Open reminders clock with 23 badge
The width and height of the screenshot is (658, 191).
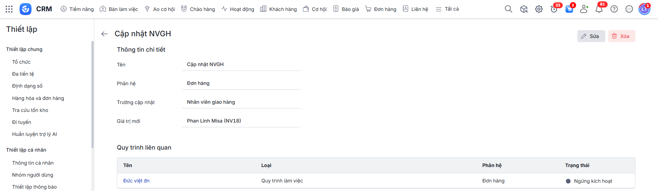coord(554,9)
